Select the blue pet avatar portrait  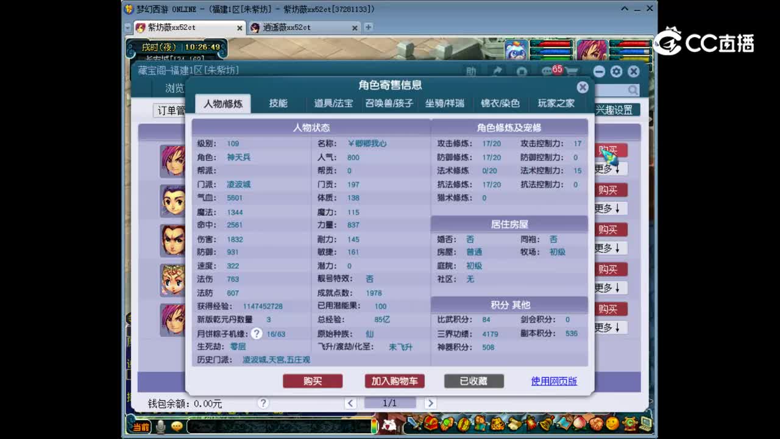click(x=516, y=50)
